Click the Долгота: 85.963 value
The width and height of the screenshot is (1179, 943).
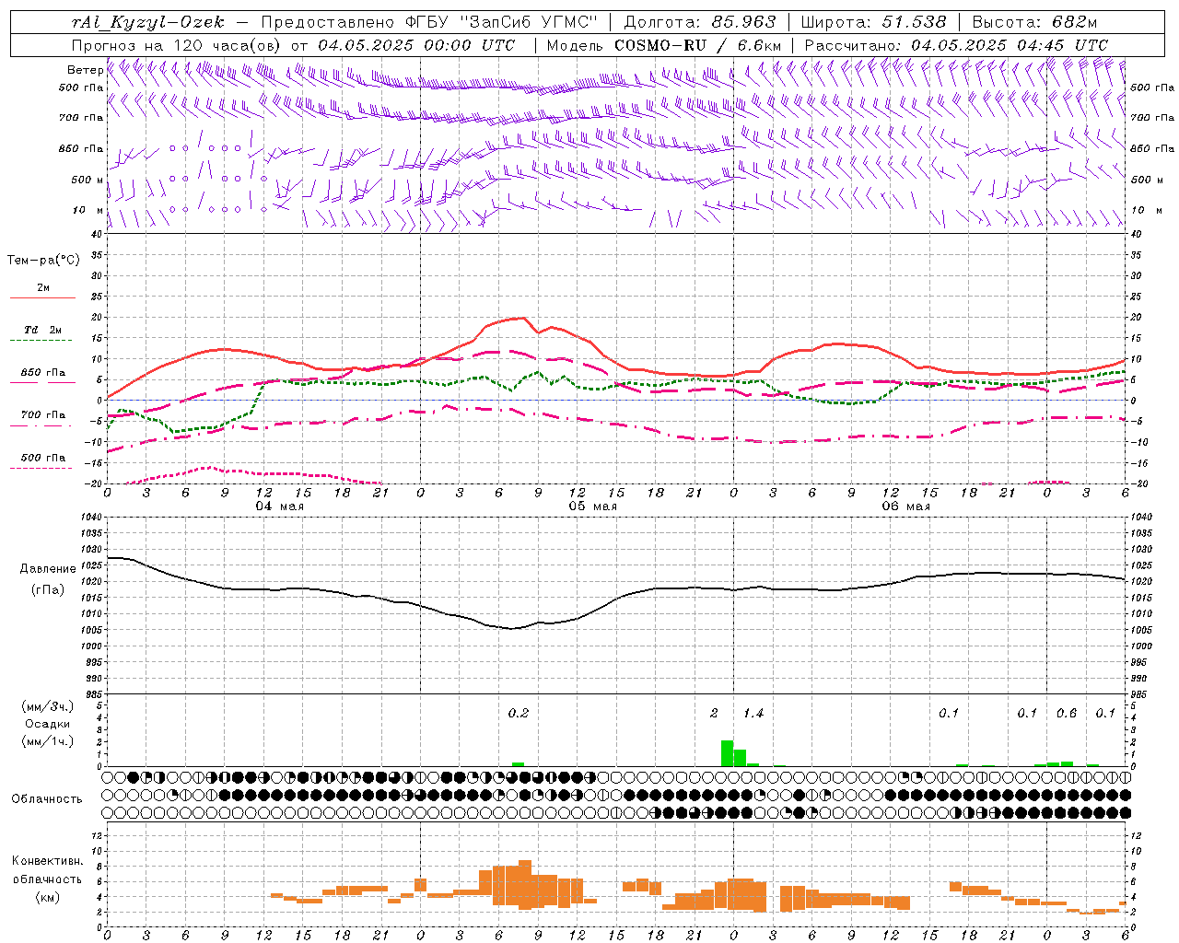pyautogui.click(x=700, y=22)
